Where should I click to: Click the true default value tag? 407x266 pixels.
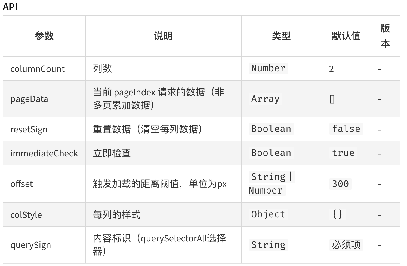[343, 153]
